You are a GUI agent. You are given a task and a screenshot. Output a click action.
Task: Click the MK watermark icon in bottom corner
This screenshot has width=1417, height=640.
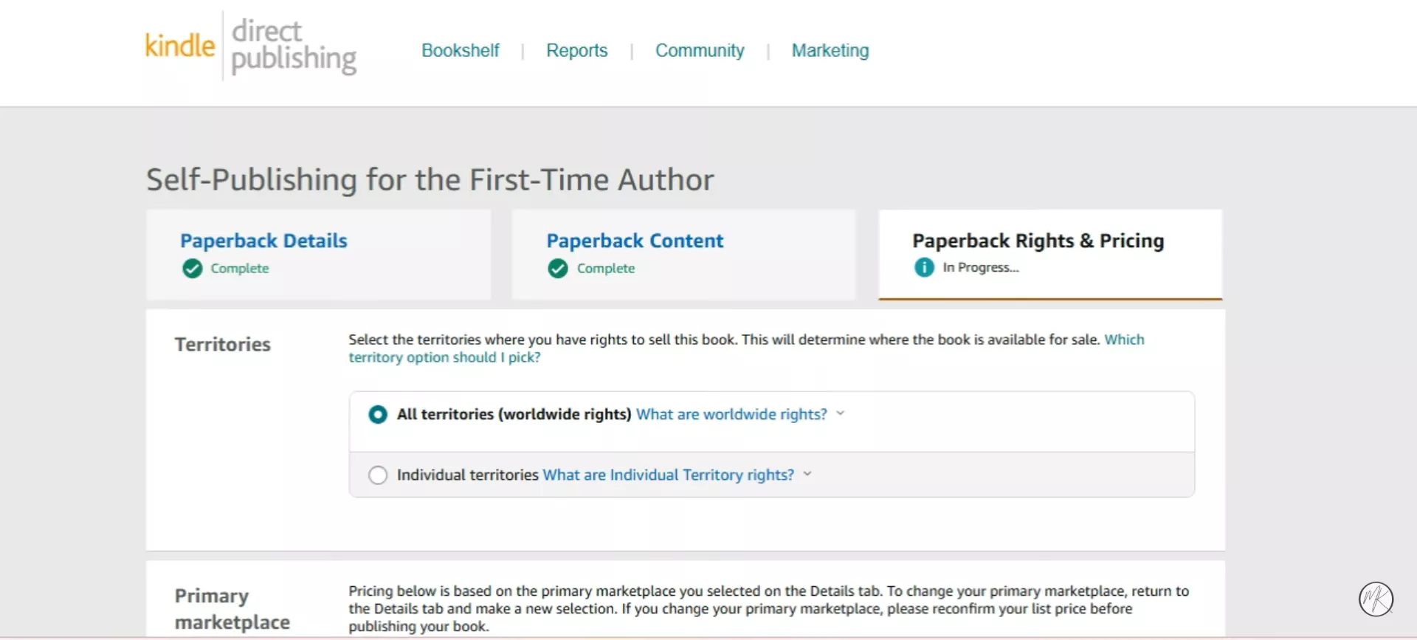click(x=1374, y=599)
